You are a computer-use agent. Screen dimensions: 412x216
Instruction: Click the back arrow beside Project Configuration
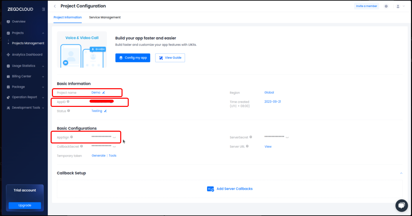pos(55,6)
